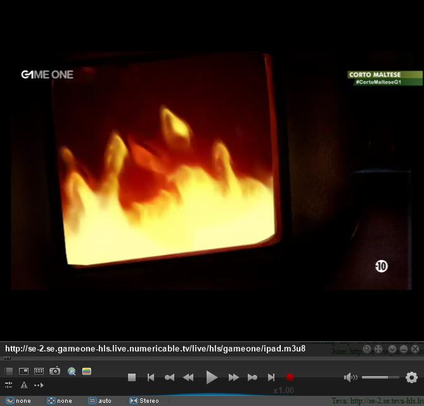Adjust the volume slider
The height and width of the screenshot is (406, 424).
click(380, 377)
